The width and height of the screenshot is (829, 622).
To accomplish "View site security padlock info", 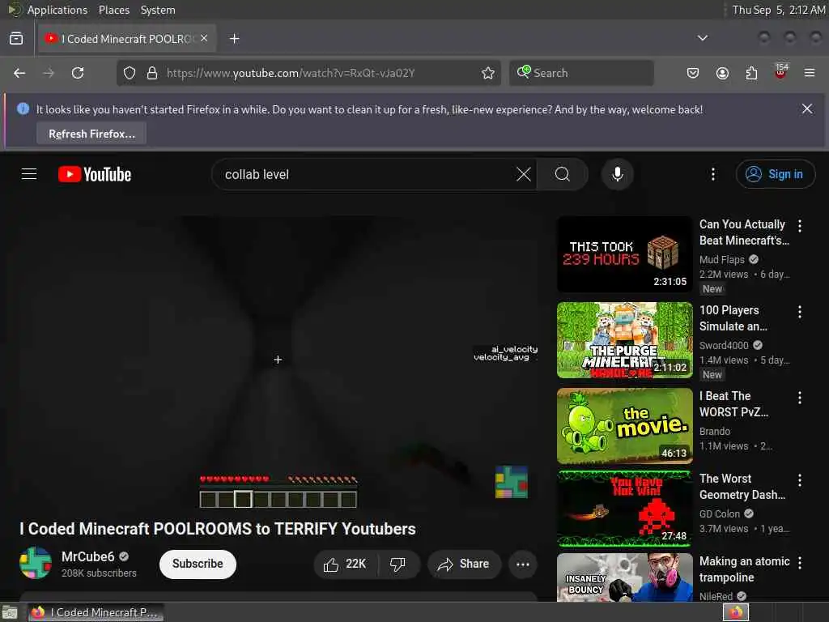I will (152, 73).
